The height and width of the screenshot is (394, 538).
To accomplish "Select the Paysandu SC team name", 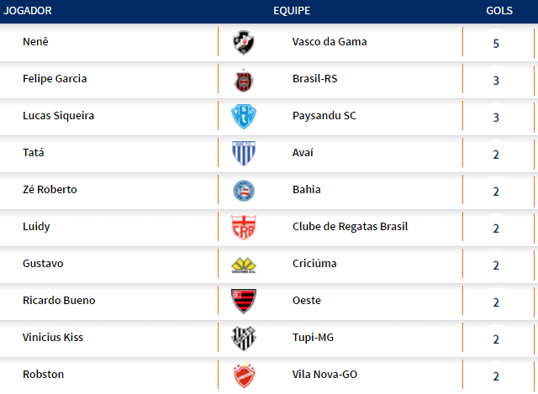I will tap(324, 116).
